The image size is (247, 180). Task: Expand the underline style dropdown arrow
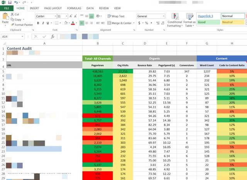[51, 23]
